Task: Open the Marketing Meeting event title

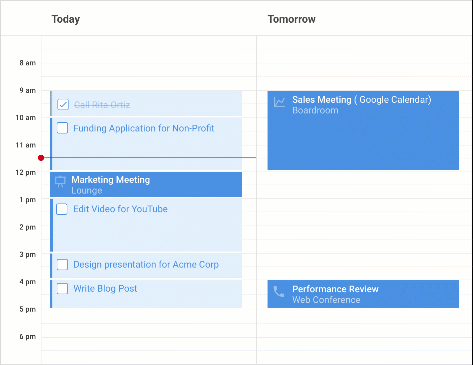Action: tap(110, 180)
